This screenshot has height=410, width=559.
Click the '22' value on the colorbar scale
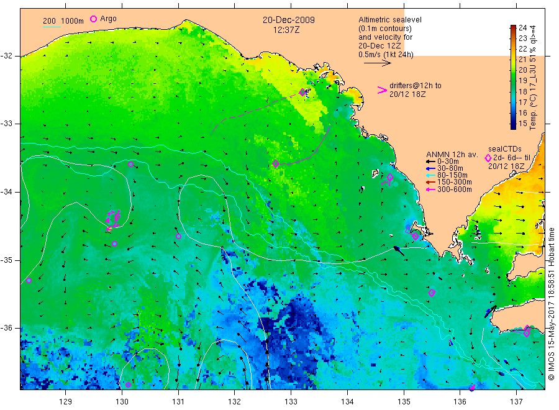(x=522, y=49)
